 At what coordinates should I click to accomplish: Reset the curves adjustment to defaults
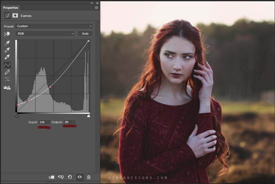pyautogui.click(x=70, y=177)
